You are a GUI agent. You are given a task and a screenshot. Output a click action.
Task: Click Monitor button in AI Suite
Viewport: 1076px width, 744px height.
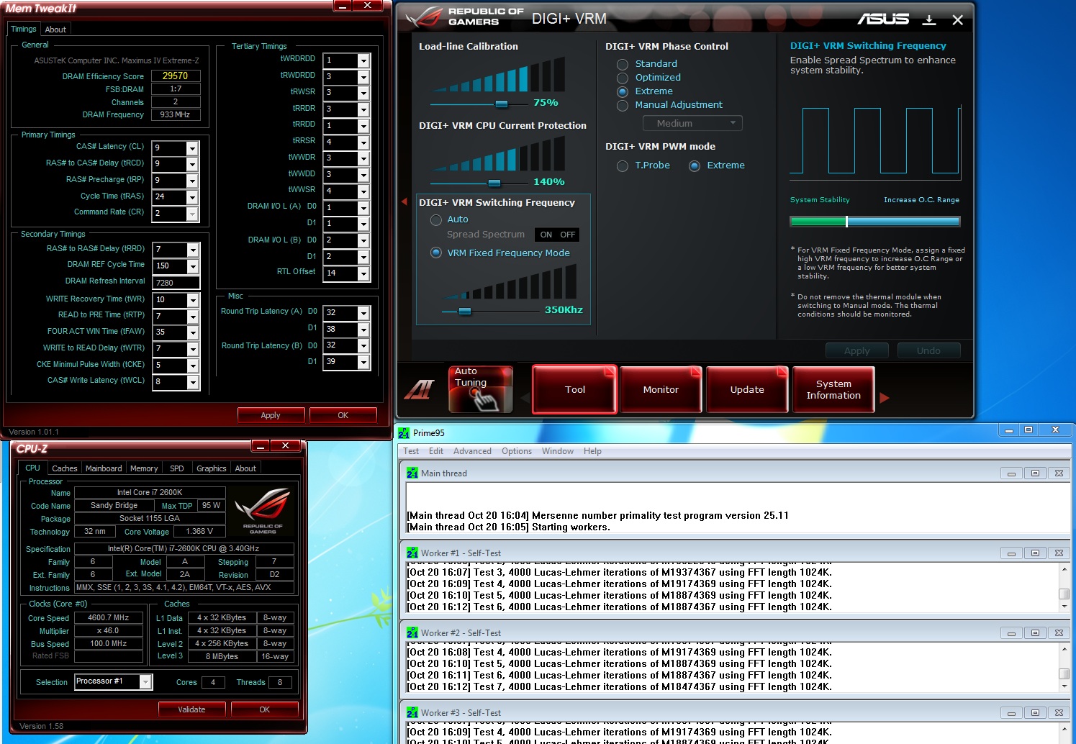click(x=661, y=389)
